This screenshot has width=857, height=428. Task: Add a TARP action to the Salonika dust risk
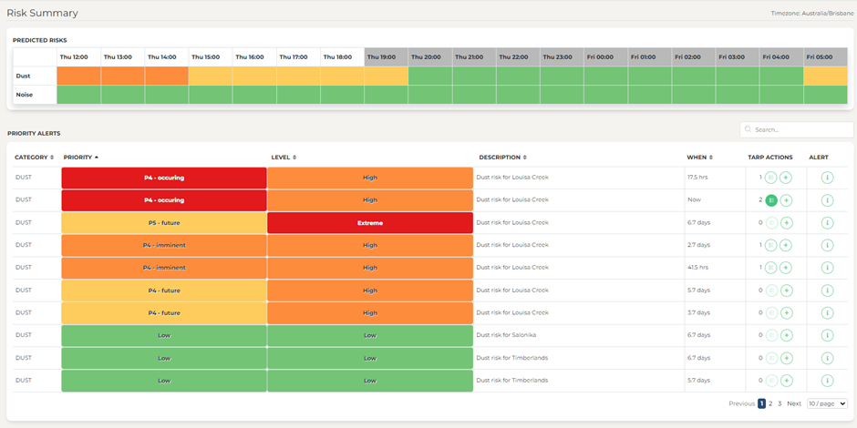tap(786, 335)
